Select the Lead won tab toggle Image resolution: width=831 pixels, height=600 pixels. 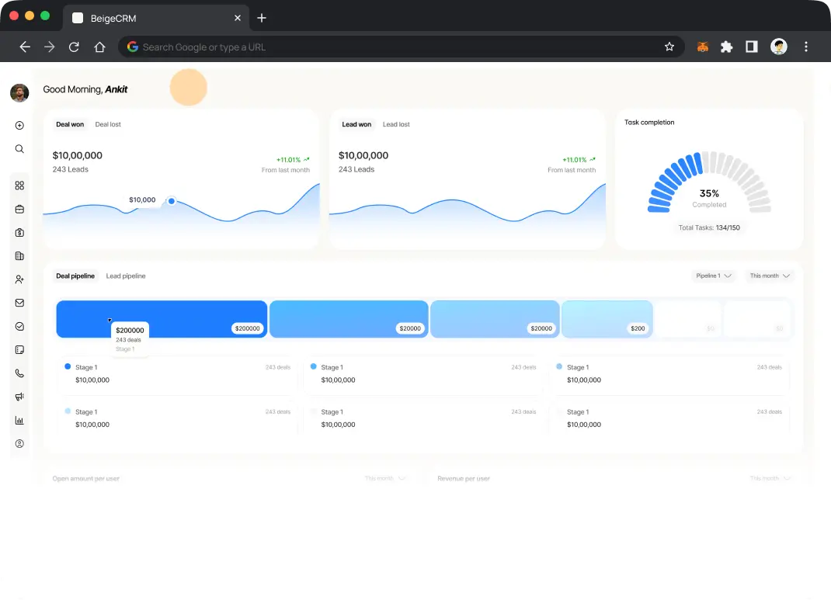point(356,124)
